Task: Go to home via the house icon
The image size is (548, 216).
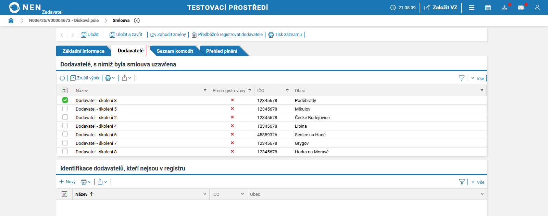Action: [11, 21]
